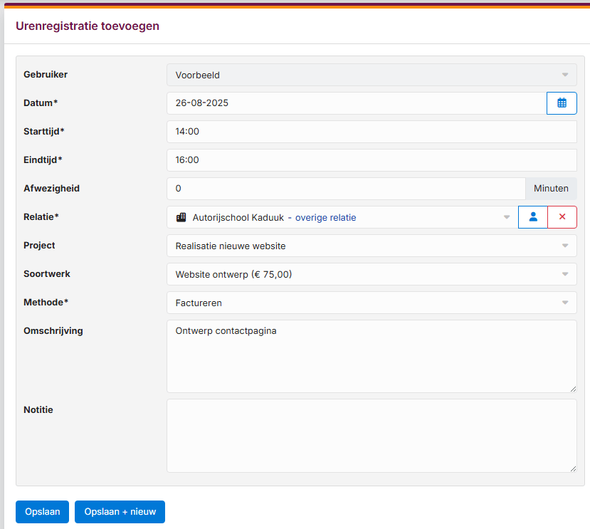Click the Minuten unit label

click(551, 189)
